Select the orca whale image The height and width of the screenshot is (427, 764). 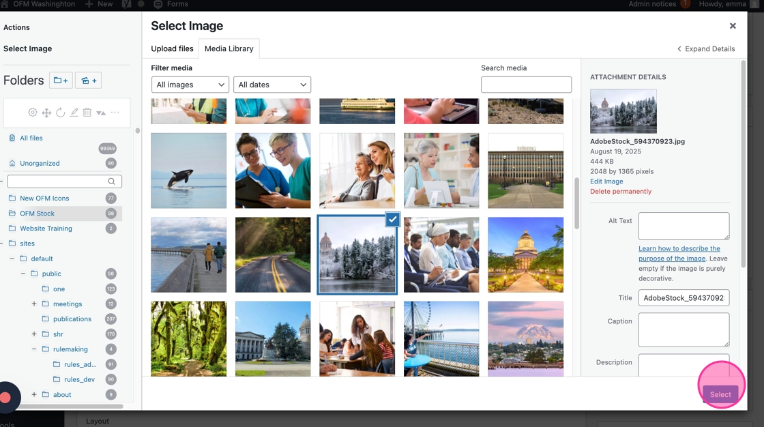pos(188,171)
